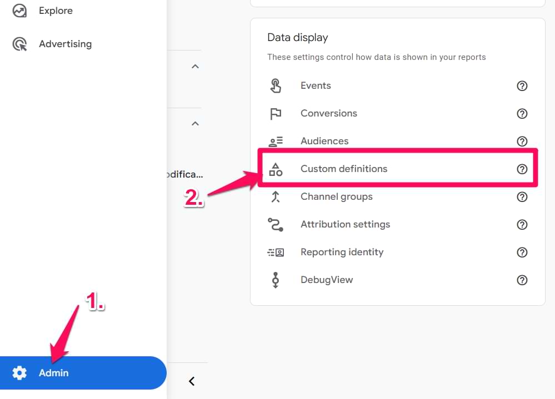Collapse the upper admin section chevron

click(x=195, y=67)
